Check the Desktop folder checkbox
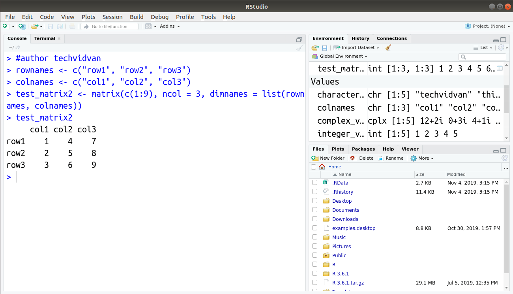513x294 pixels. coord(315,201)
